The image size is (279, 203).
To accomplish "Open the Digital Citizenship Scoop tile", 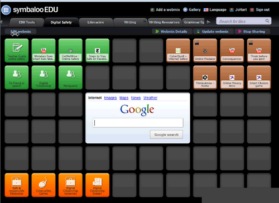I will [98, 185].
